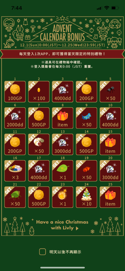Tap the day 9 blue slug reward
The width and height of the screenshot is (125, 271).
(86, 118)
